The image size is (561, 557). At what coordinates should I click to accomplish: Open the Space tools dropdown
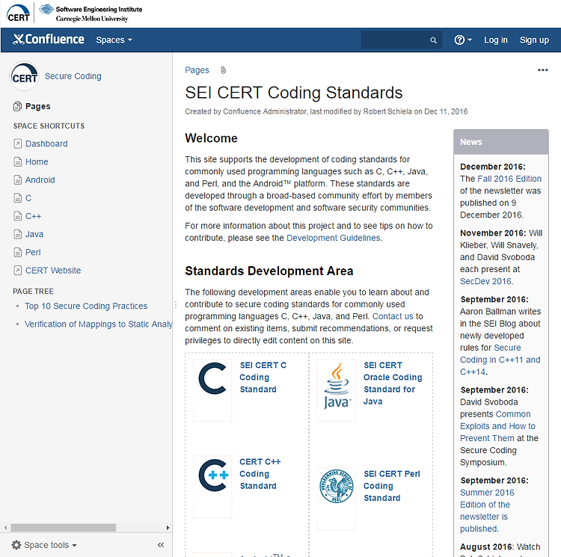[44, 545]
